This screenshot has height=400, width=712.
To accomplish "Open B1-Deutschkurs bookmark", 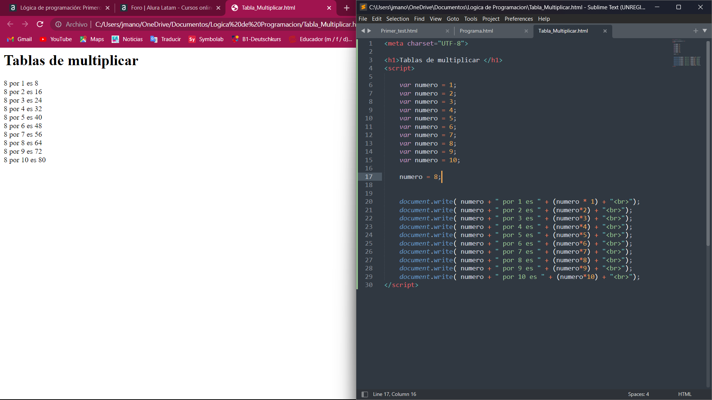I will [x=256, y=39].
